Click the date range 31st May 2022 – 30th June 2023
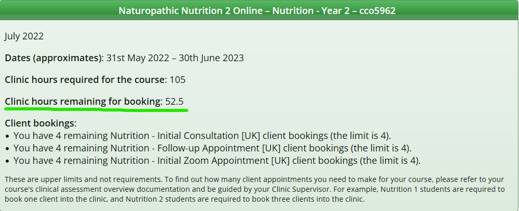 click(175, 58)
